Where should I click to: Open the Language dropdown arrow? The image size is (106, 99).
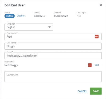[49, 27]
